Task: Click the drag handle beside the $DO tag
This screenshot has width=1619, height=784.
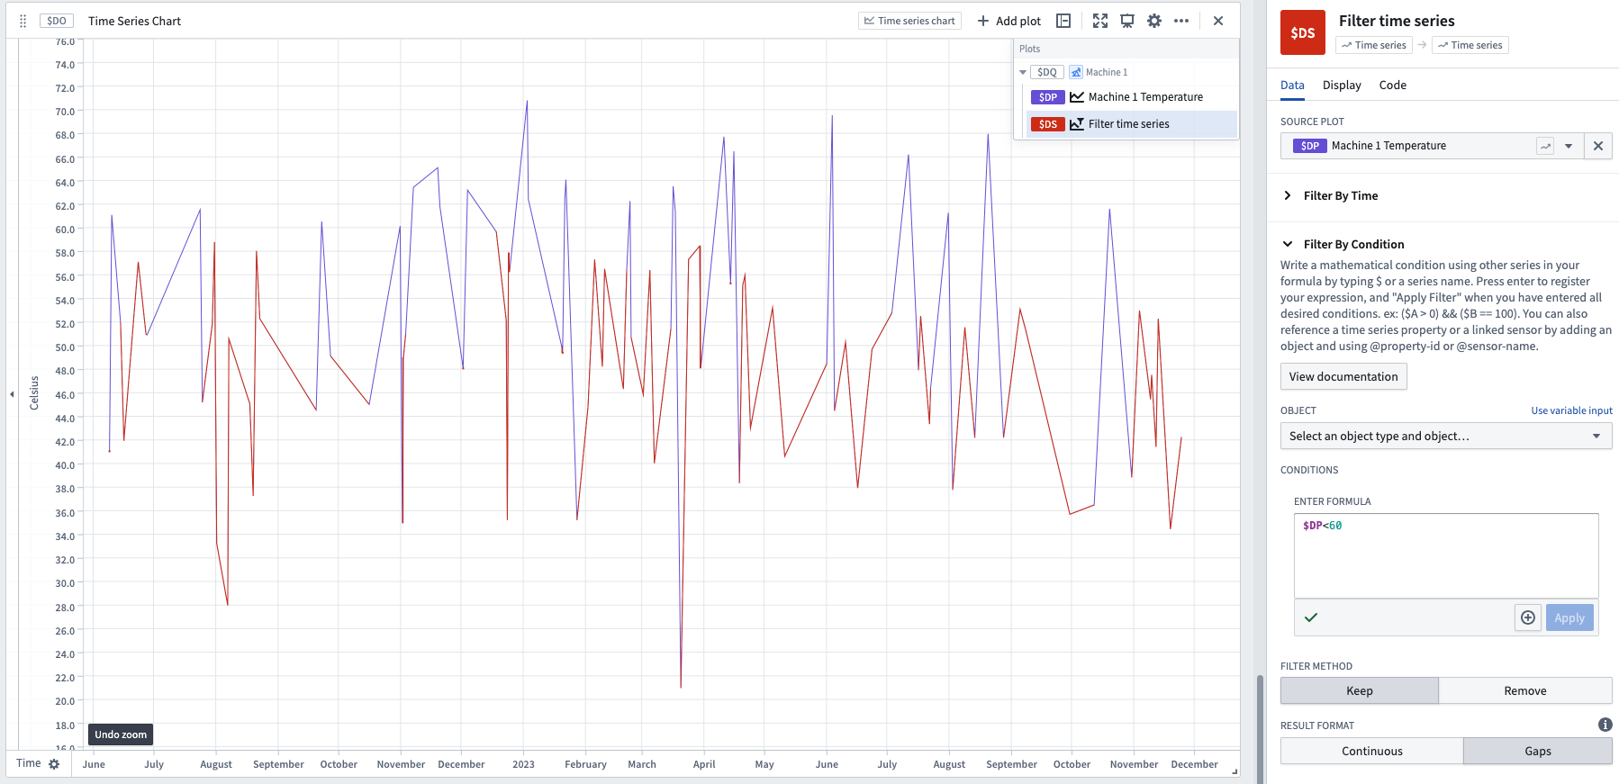Action: (23, 21)
